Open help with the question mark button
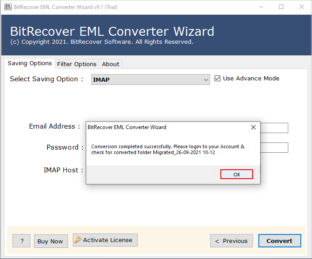312x259 pixels. point(21,241)
